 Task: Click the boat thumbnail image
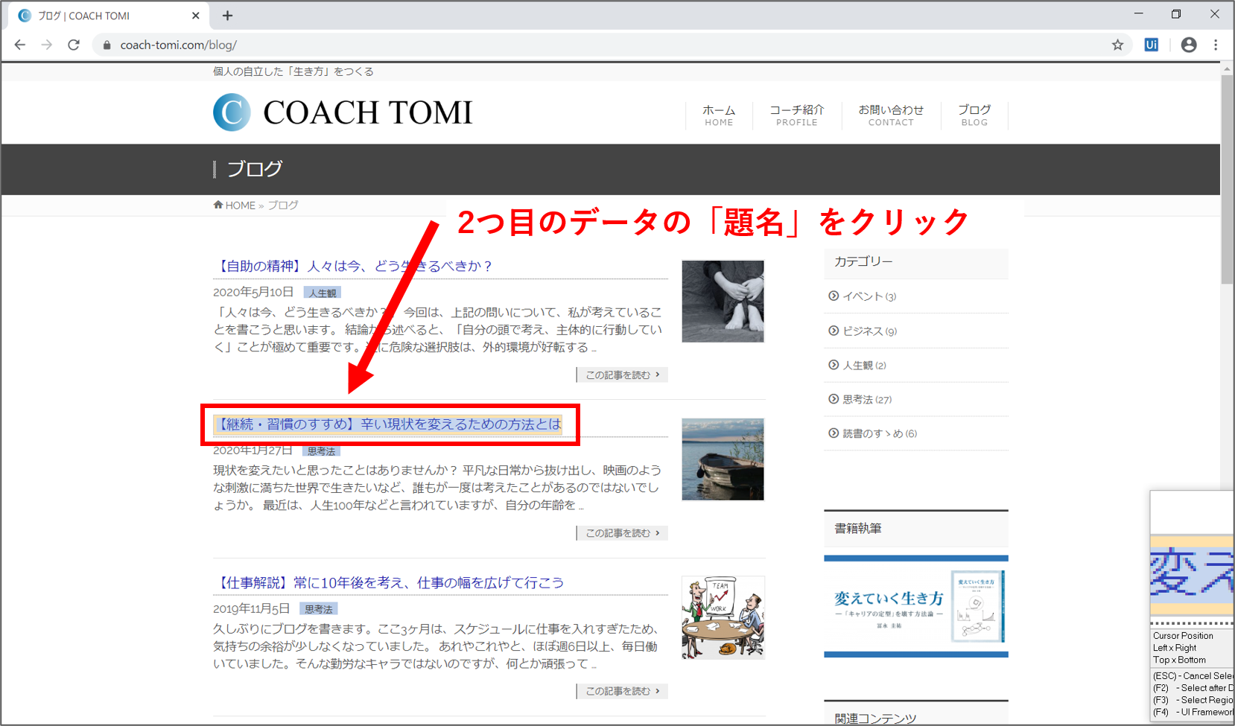click(x=723, y=459)
